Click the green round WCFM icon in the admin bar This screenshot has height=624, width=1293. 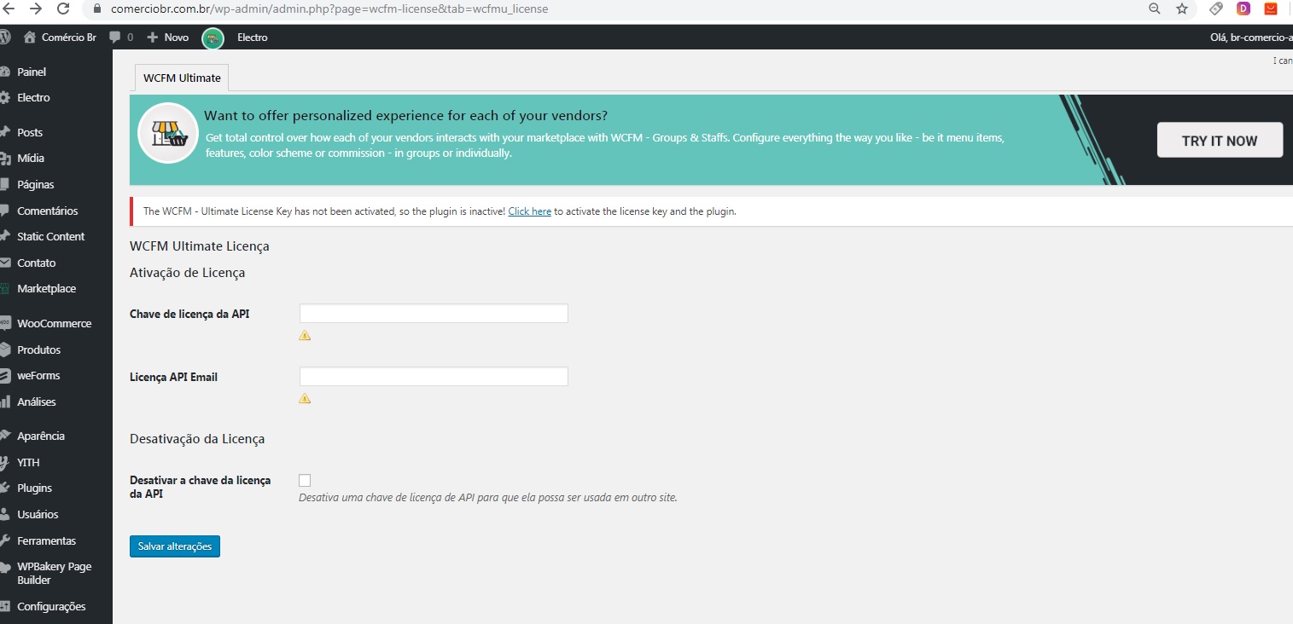[x=213, y=38]
